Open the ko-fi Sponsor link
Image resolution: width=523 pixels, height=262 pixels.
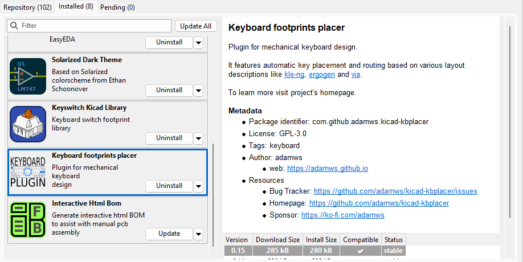pos(342,215)
